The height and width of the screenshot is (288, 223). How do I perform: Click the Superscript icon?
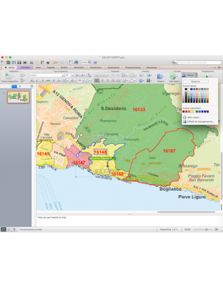coord(53,80)
